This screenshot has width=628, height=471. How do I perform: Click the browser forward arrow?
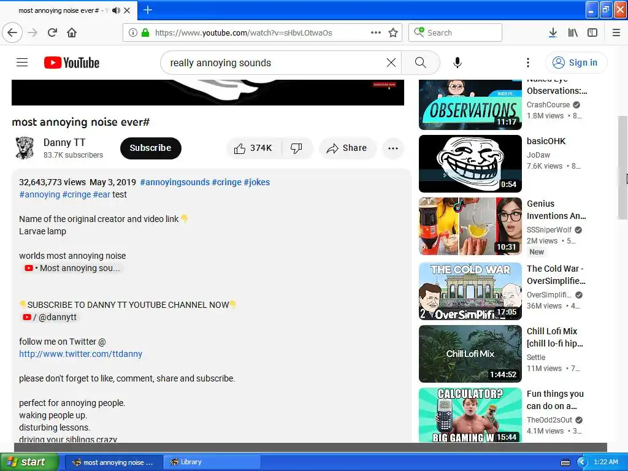pyautogui.click(x=33, y=33)
